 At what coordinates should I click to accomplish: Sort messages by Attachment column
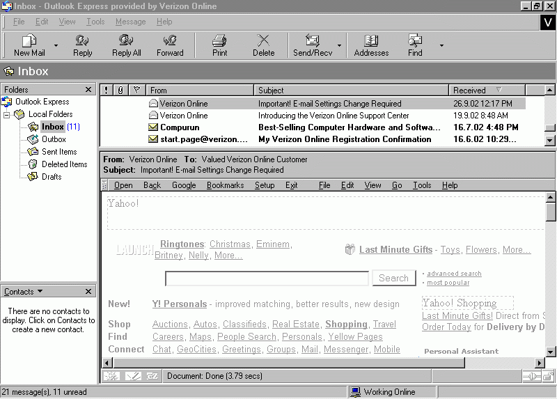120,91
